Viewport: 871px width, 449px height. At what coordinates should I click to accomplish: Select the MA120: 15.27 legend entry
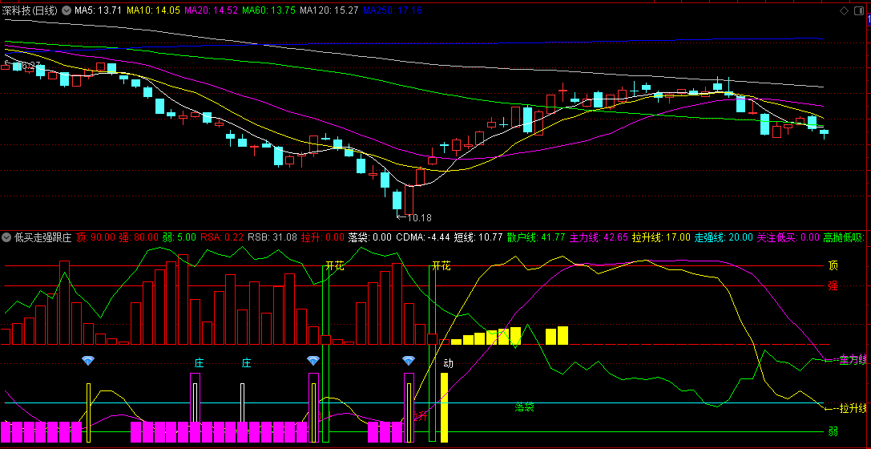pos(329,10)
